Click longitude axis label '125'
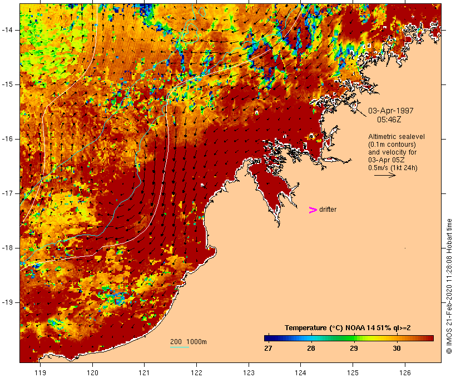Image resolution: width=456 pixels, height=378 pixels. [353, 372]
